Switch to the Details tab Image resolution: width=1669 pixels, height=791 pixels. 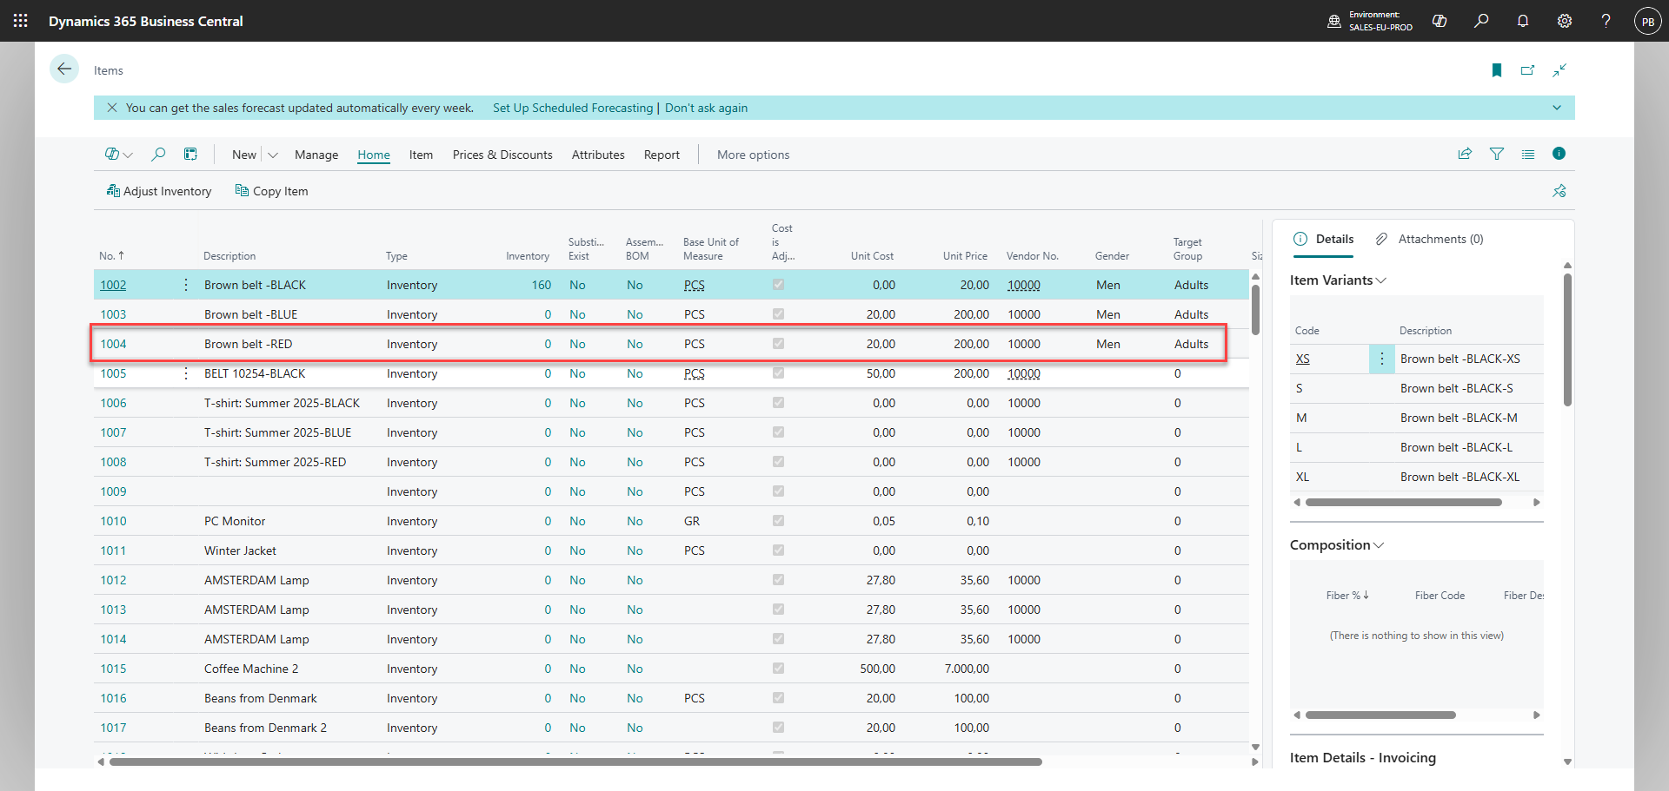tap(1324, 239)
